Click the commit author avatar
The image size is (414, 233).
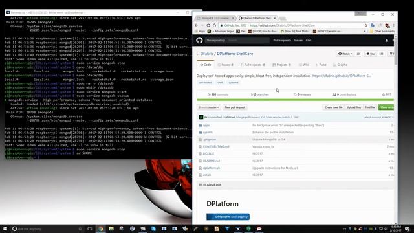tap(201, 117)
